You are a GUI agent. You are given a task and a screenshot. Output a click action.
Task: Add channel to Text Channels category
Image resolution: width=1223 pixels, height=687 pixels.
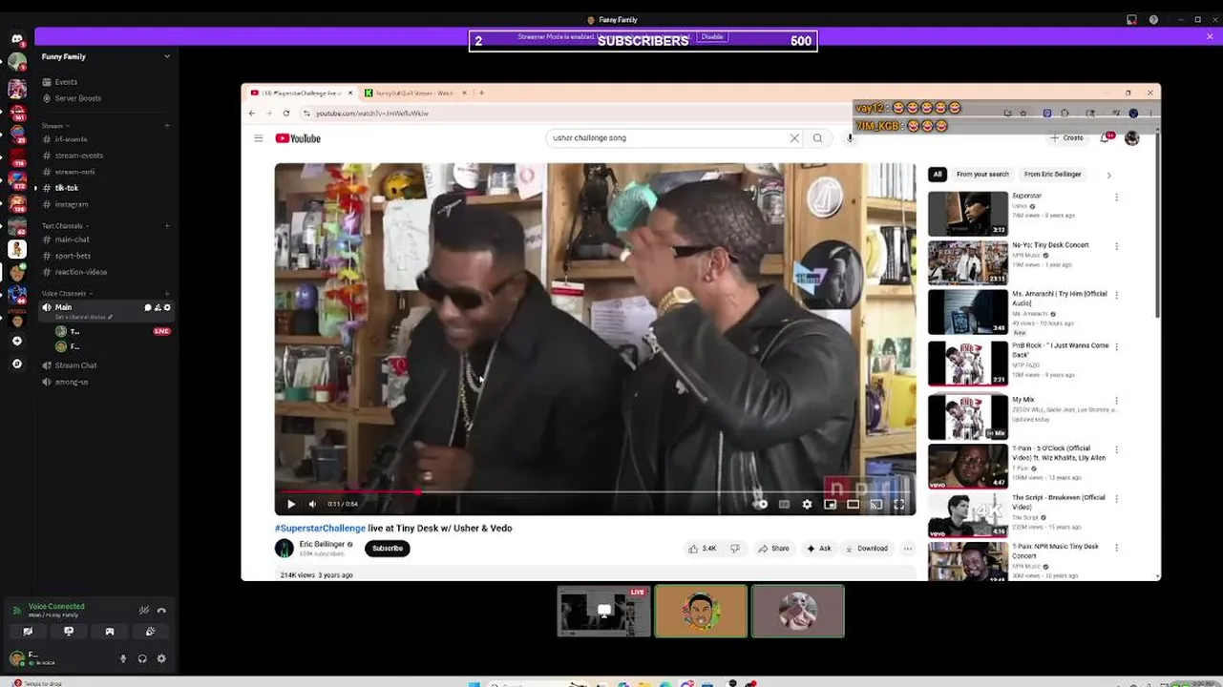pyautogui.click(x=167, y=226)
